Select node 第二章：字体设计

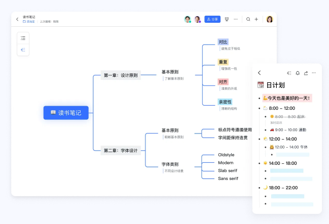[x=121, y=150]
